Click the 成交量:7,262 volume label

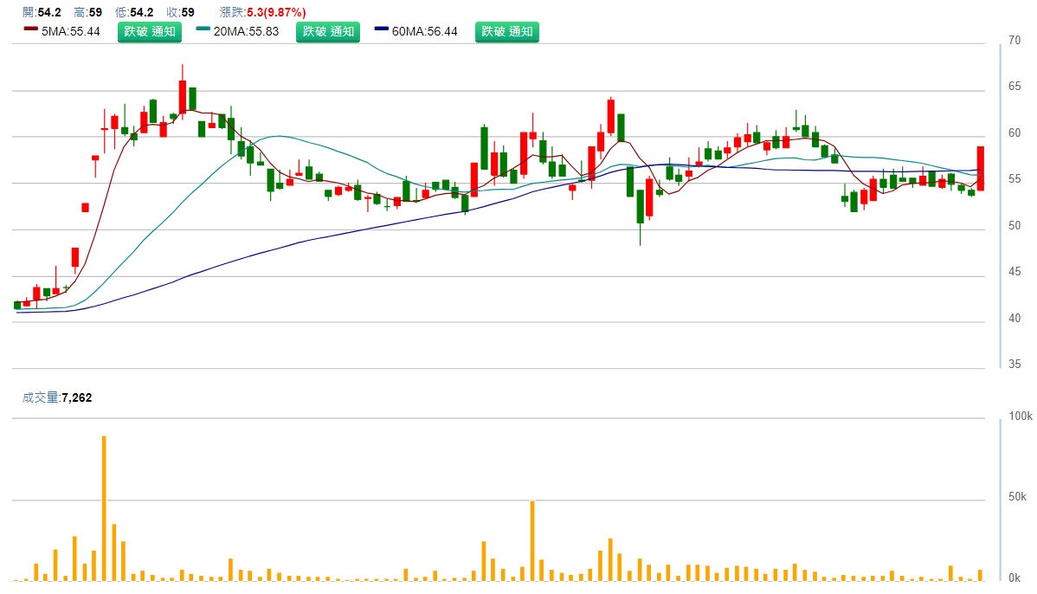click(x=57, y=397)
